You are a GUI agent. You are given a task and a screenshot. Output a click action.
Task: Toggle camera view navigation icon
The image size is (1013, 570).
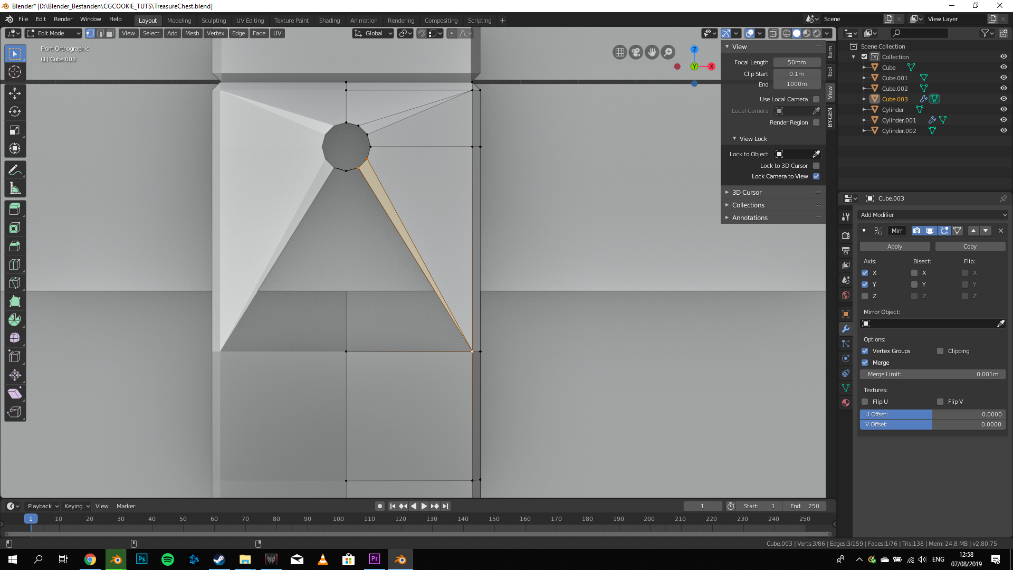[x=636, y=52]
